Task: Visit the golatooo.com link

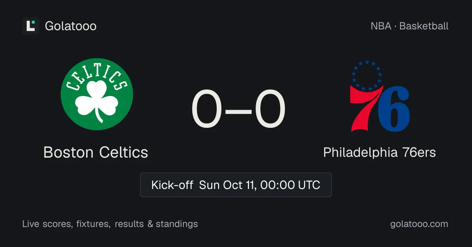Action: 419,224
